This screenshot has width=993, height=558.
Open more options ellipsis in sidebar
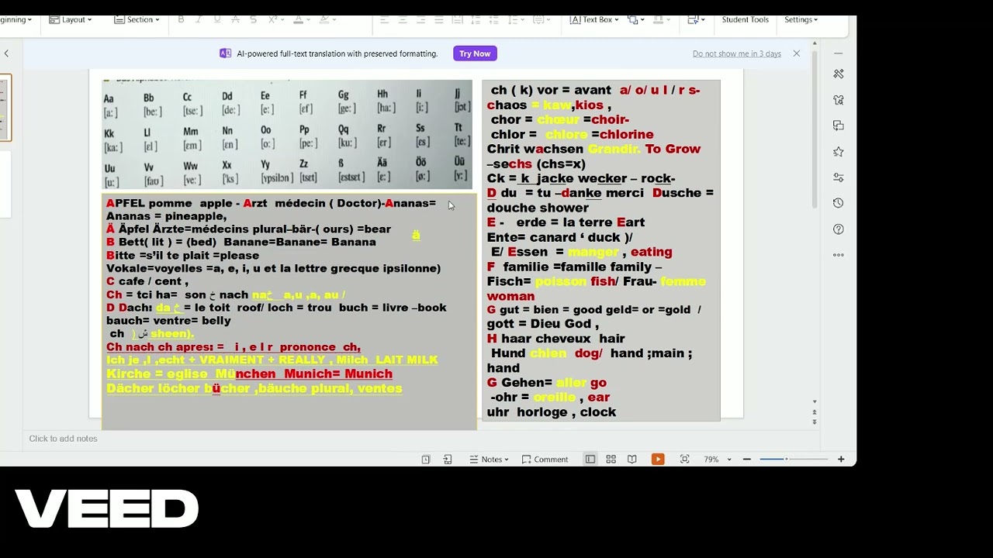[839, 254]
